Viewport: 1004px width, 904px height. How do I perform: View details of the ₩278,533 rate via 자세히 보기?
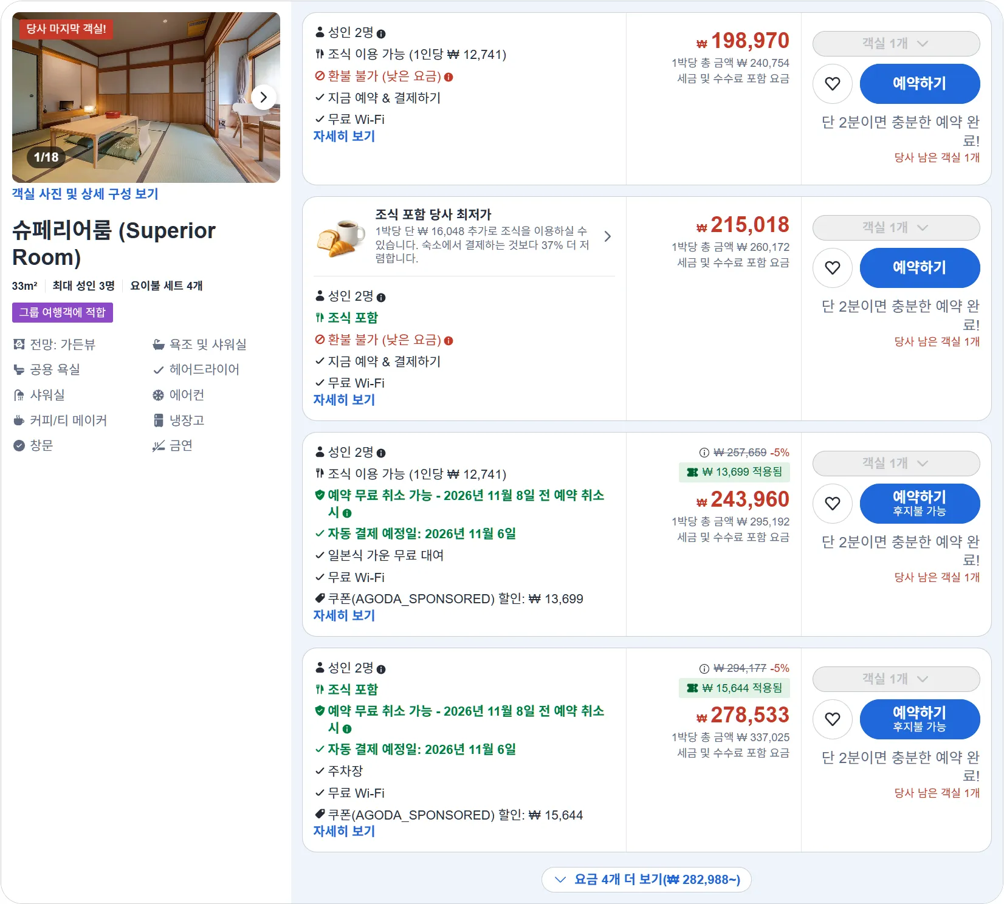344,831
